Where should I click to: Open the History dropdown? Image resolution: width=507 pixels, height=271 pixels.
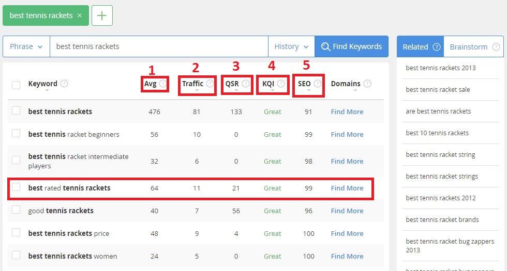point(291,46)
